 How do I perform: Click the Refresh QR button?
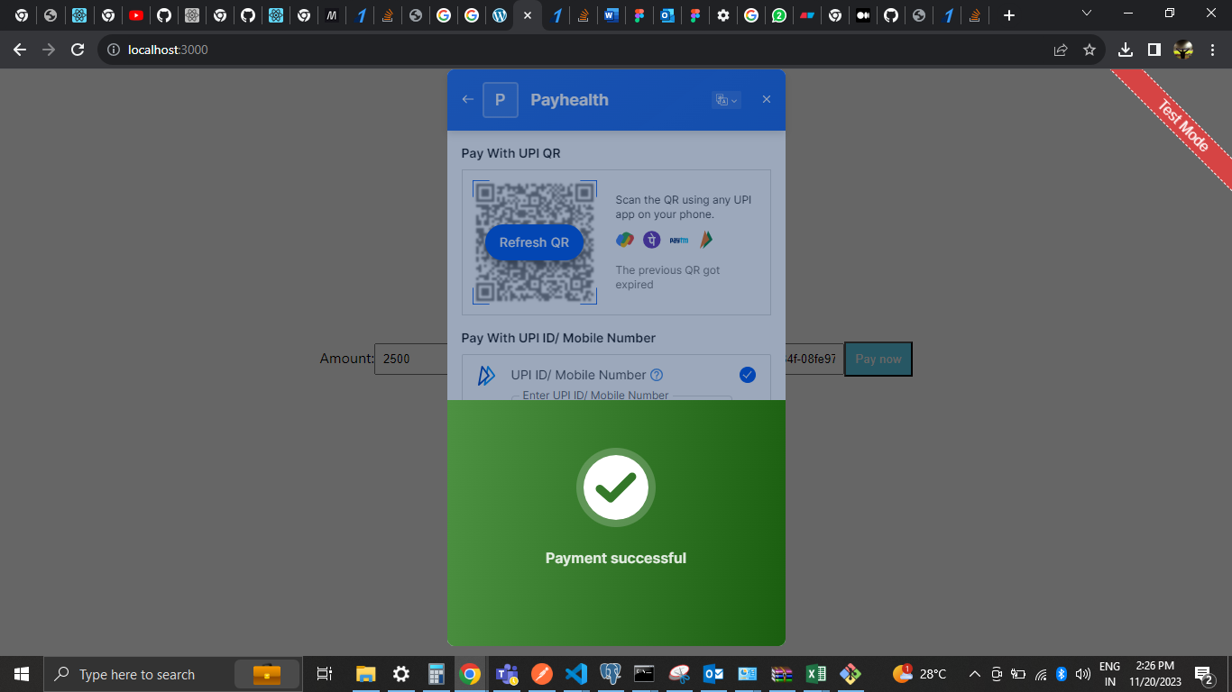coord(534,242)
